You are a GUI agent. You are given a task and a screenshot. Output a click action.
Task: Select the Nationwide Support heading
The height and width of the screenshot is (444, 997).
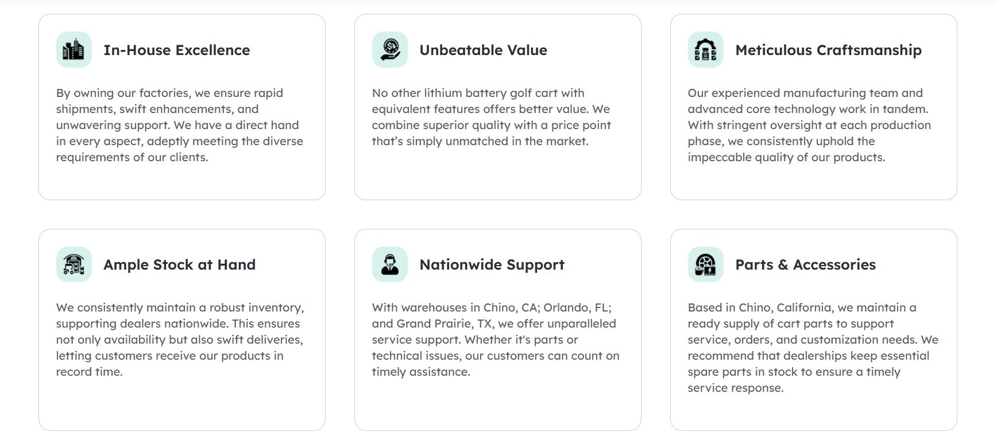pos(492,265)
